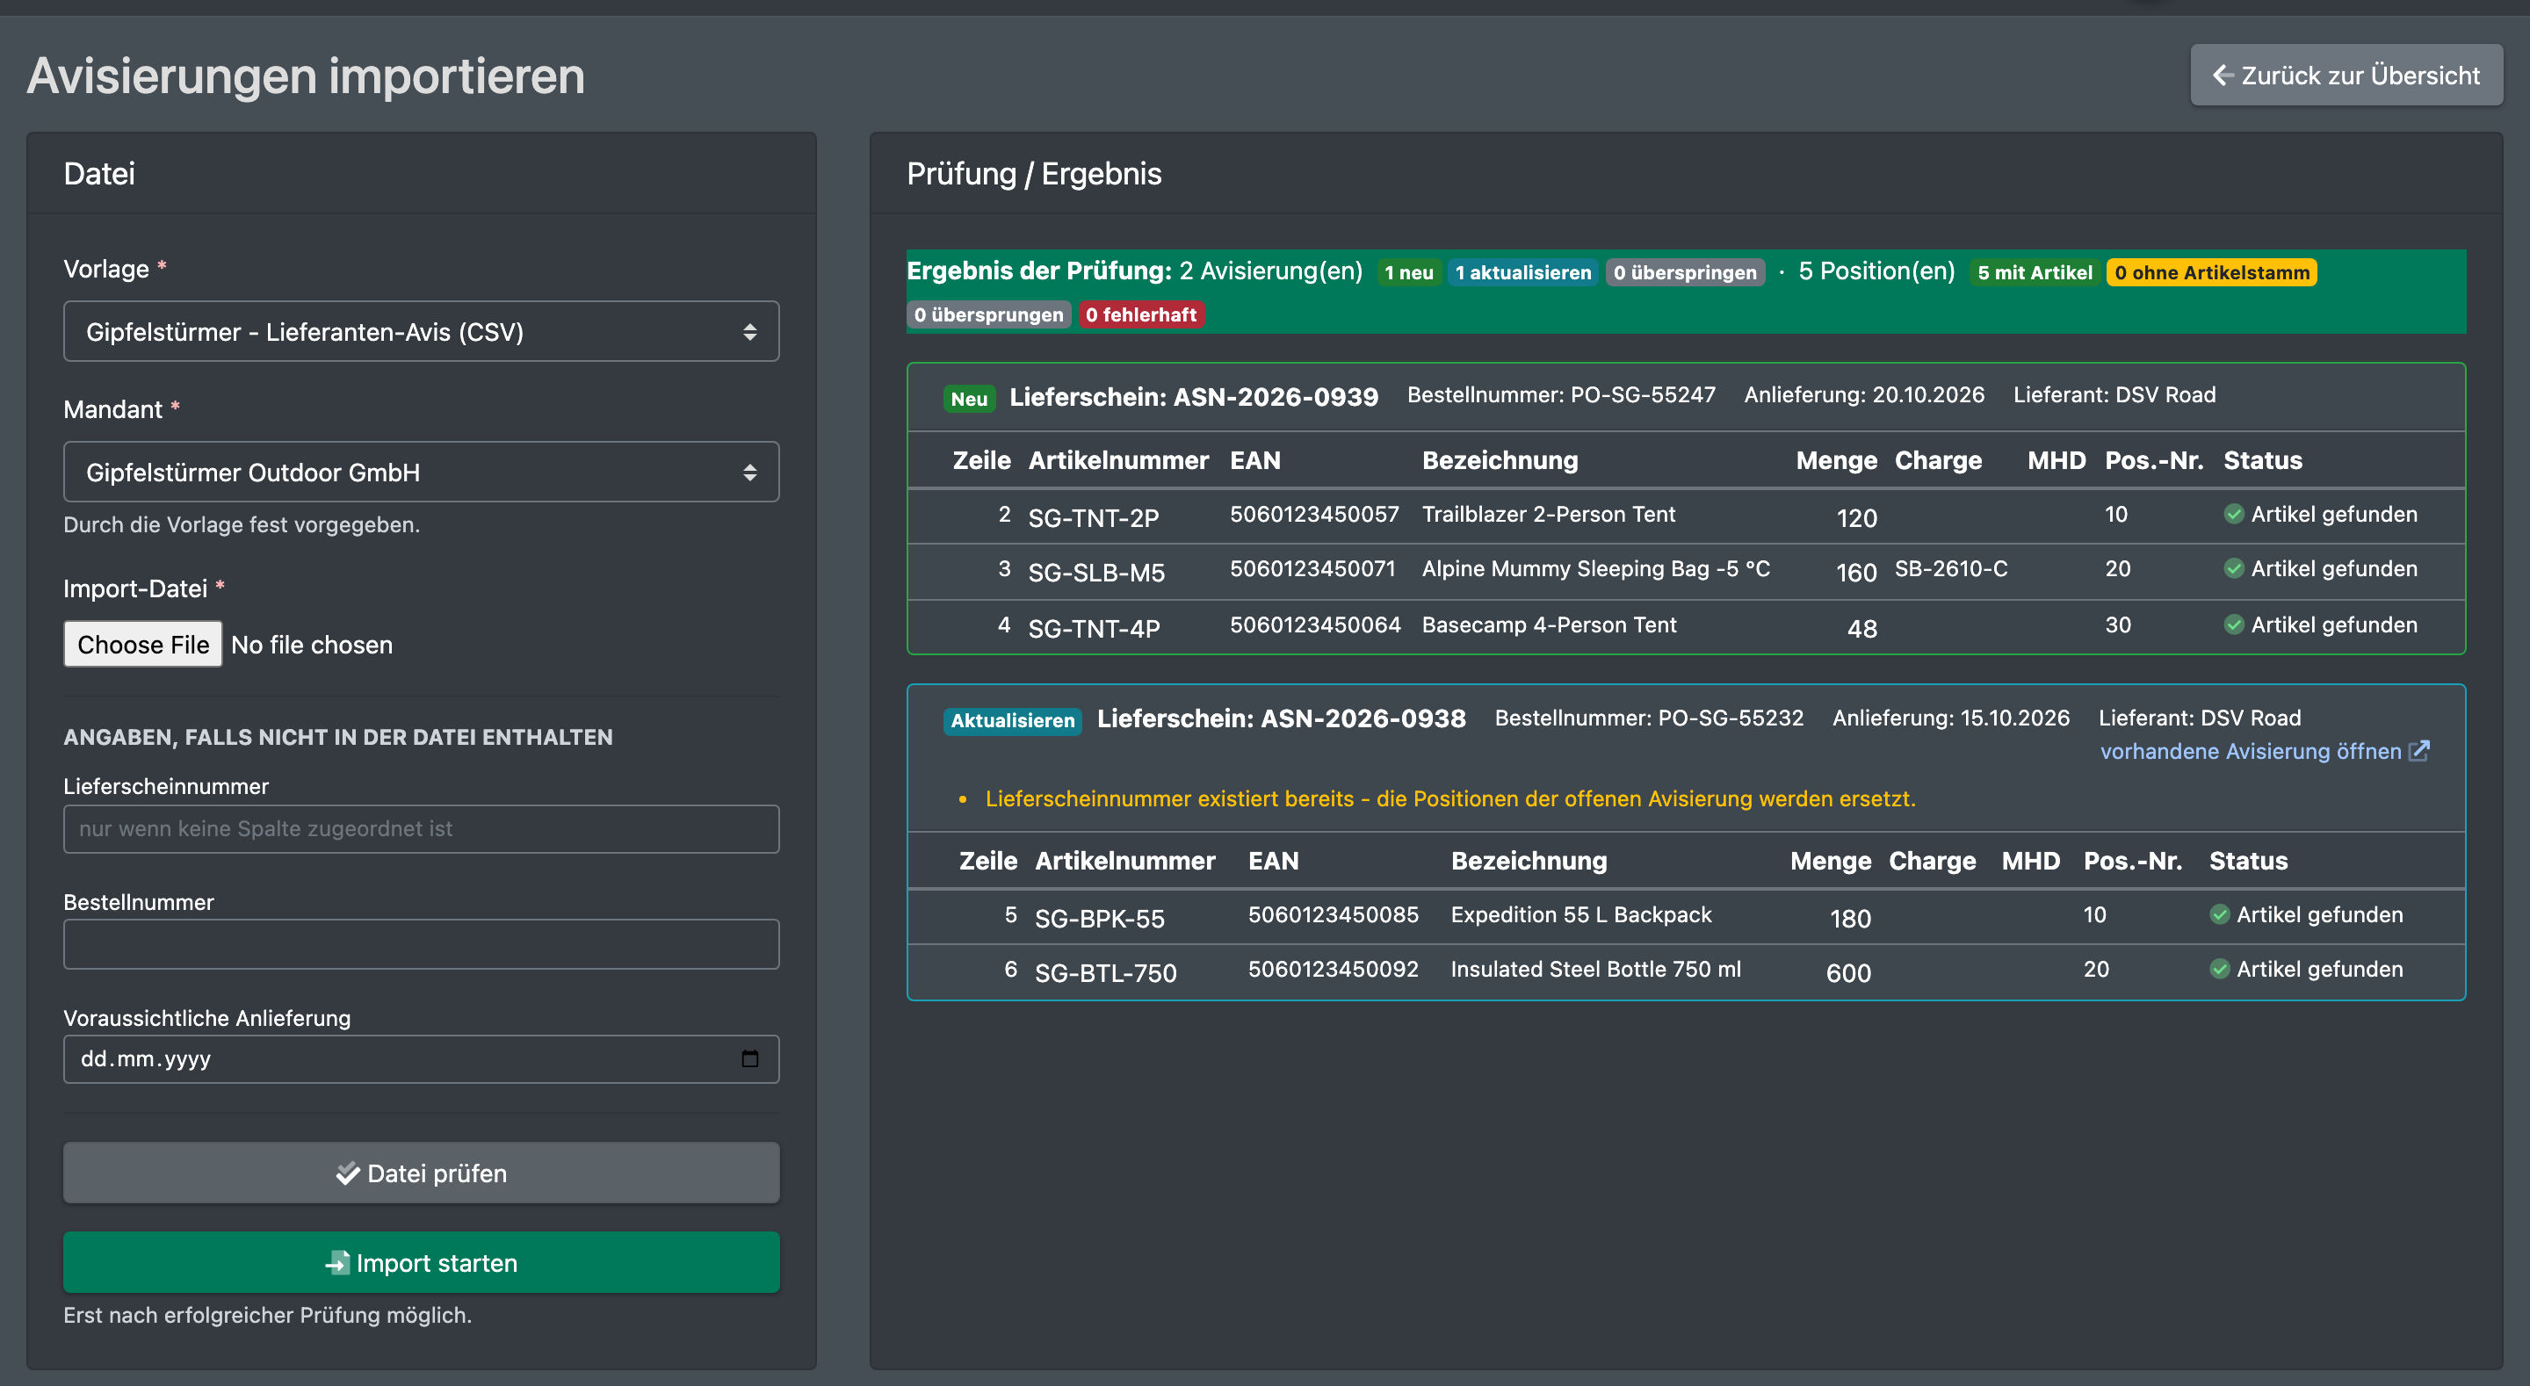Click the '0 ohne Artikelstamm' badge

(2212, 273)
